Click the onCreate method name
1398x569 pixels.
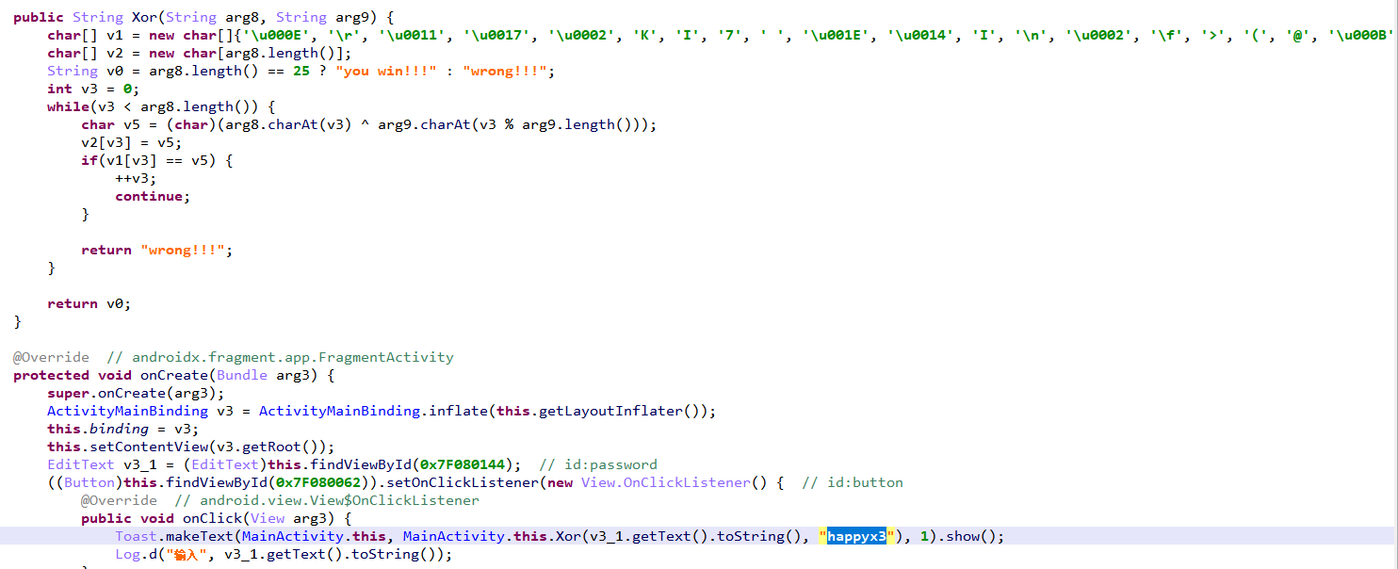tap(174, 375)
